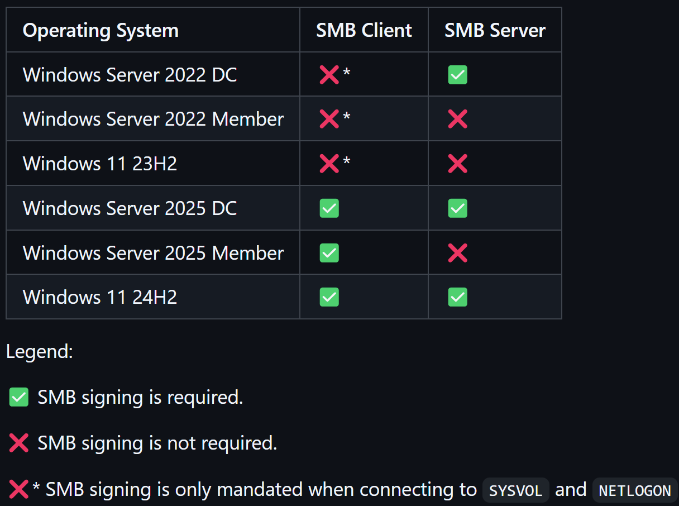Click green check for Windows 11 24H2 SMB Server
Viewport: 679px width, 506px height.
(457, 297)
